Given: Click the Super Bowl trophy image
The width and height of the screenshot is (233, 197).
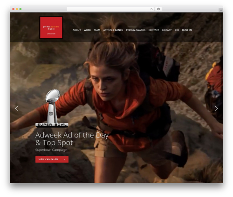Looking at the screenshot, I should [x=52, y=109].
